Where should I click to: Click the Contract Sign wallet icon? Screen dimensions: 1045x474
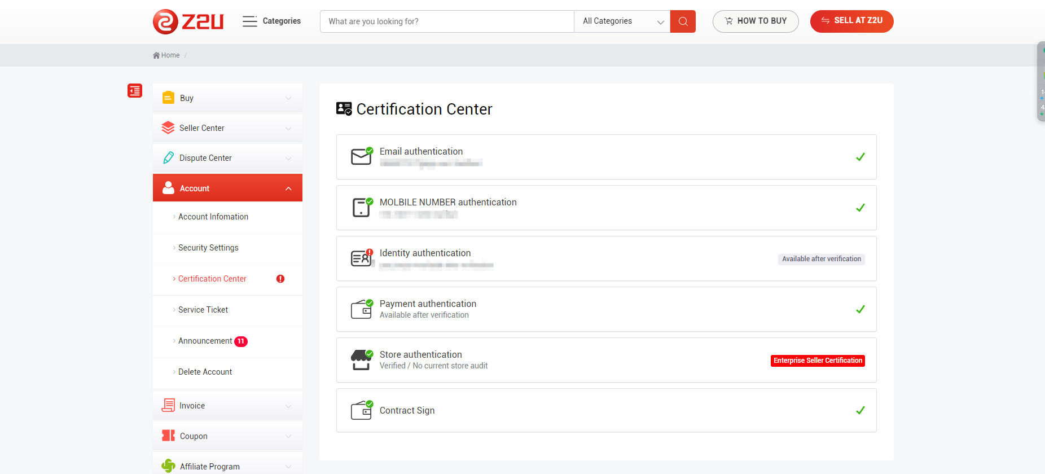click(x=361, y=410)
